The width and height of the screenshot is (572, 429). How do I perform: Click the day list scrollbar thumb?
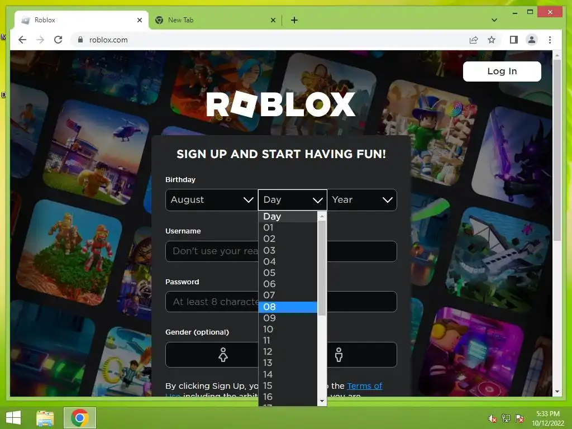click(322, 268)
